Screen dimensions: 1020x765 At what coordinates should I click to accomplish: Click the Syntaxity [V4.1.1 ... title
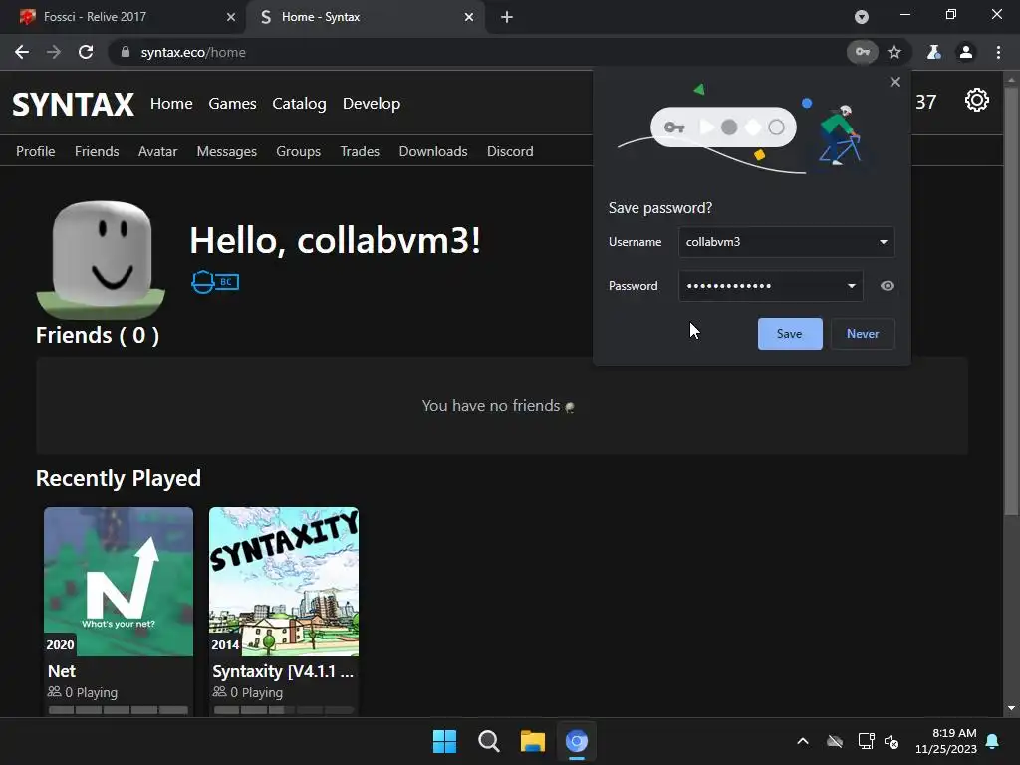[283, 671]
